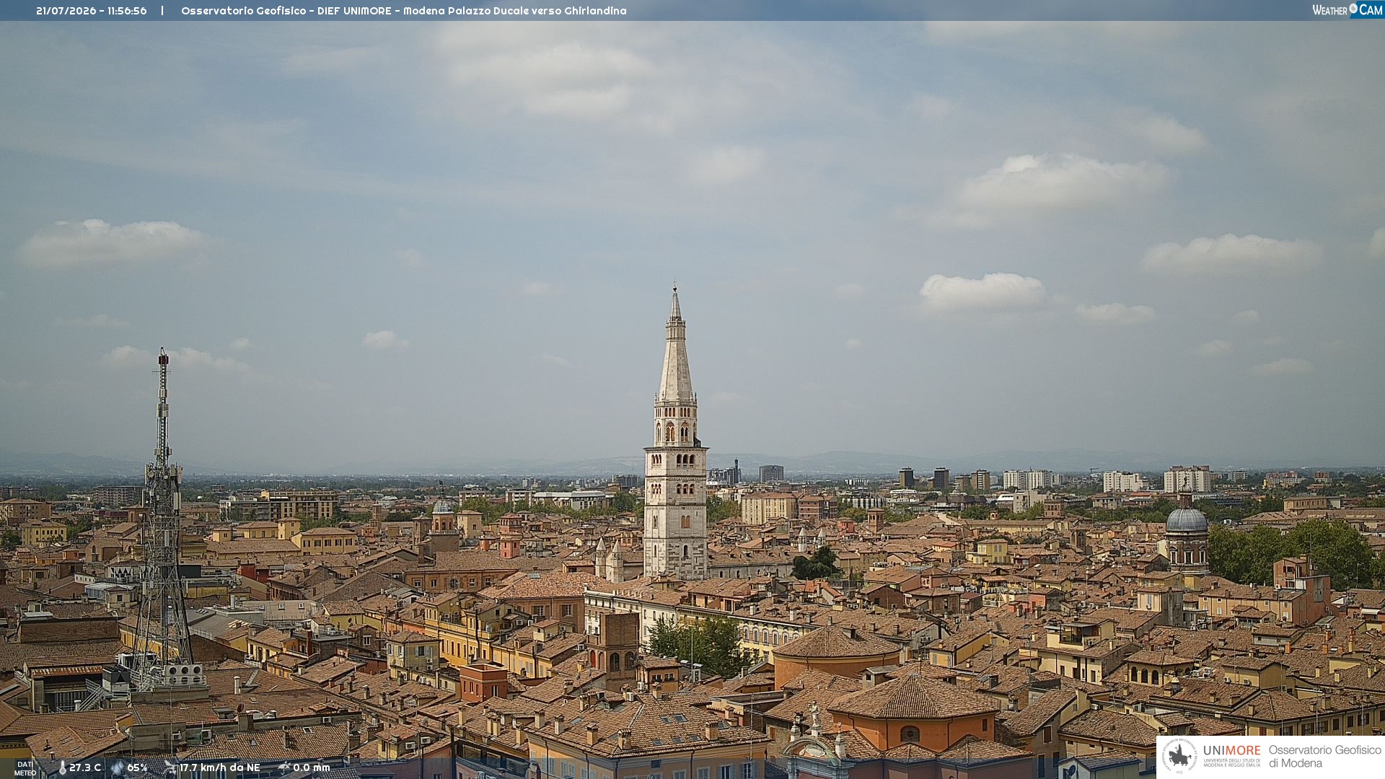The image size is (1385, 779).
Task: Select the 0.0 mm rainfall value
Action: coord(312,767)
